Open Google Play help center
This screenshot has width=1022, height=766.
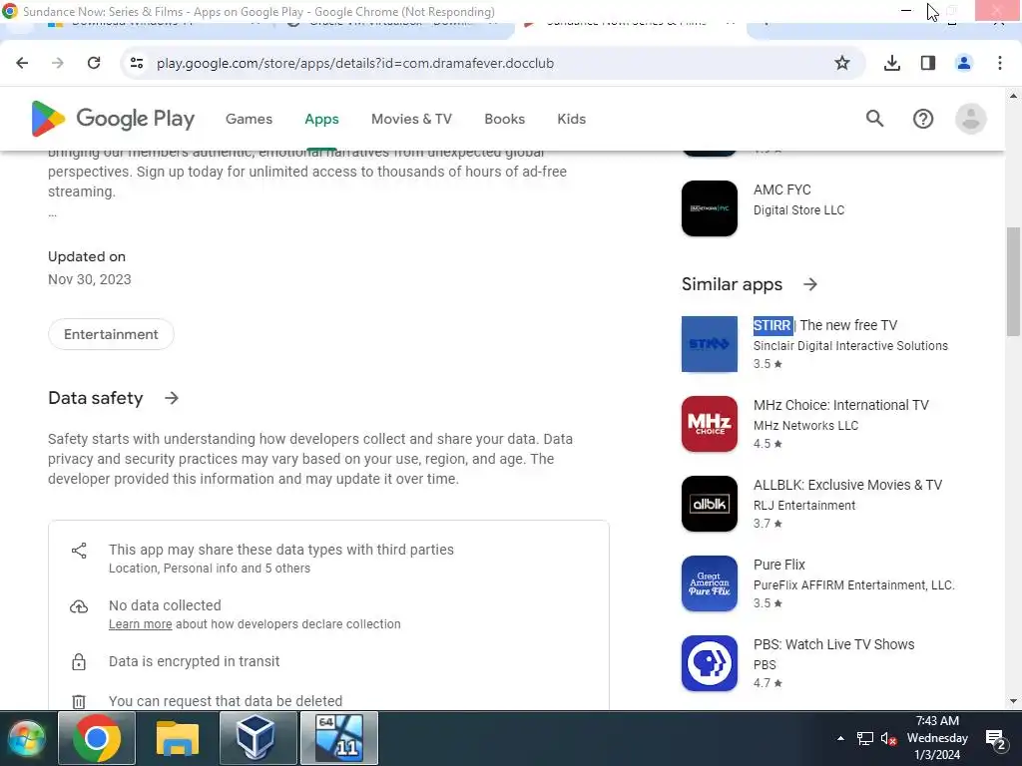coord(923,119)
